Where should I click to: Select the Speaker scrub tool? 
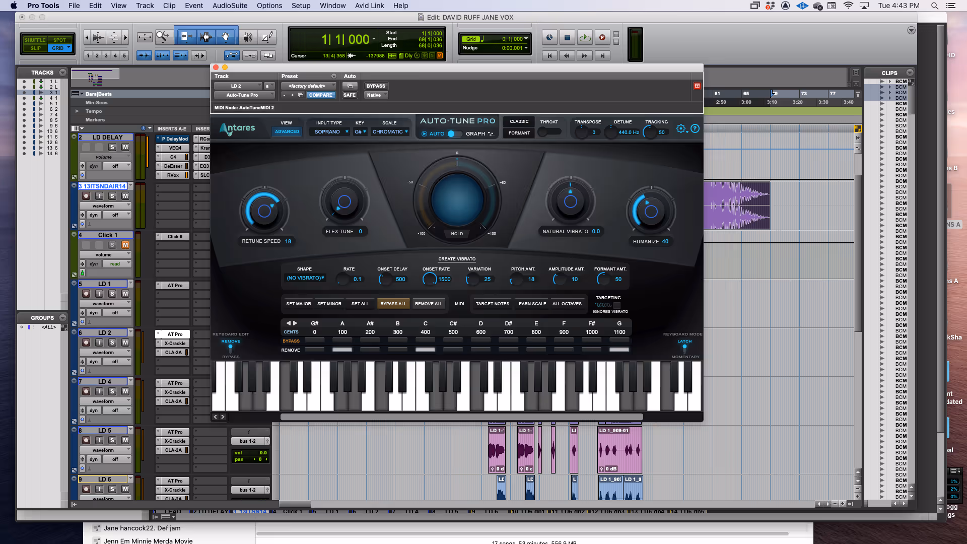click(x=247, y=37)
